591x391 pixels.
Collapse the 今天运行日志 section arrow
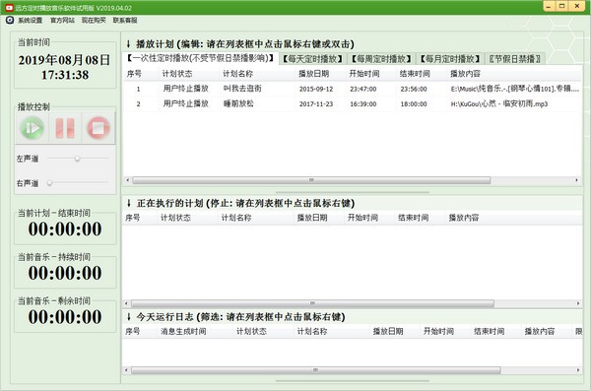(128, 317)
